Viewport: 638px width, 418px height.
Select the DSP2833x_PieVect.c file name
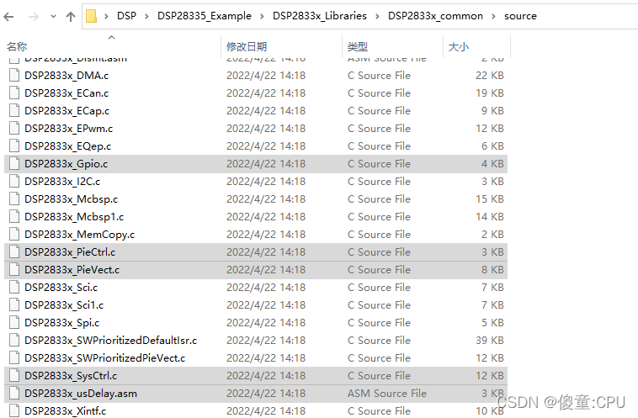click(x=72, y=270)
